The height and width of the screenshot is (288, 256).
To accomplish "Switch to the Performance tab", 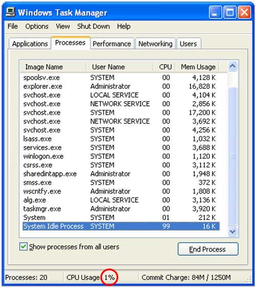I will [112, 44].
